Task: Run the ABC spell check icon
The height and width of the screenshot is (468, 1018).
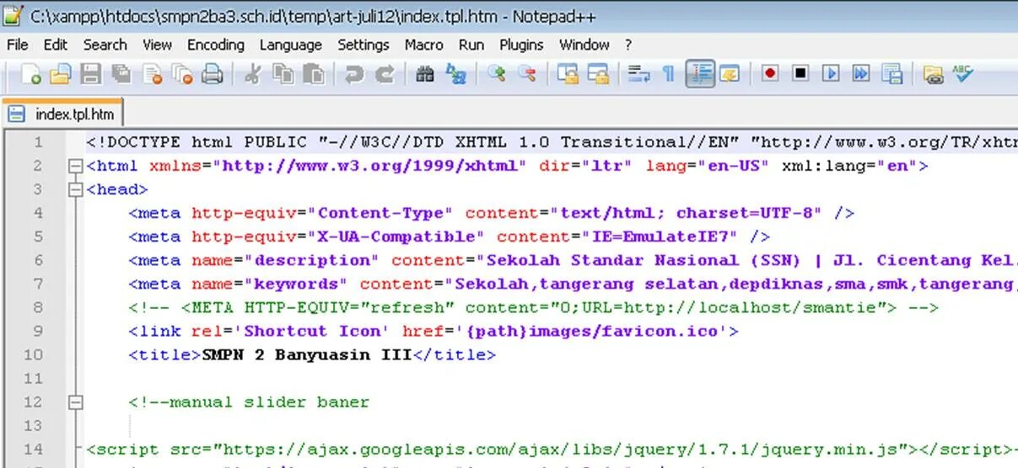Action: [962, 73]
